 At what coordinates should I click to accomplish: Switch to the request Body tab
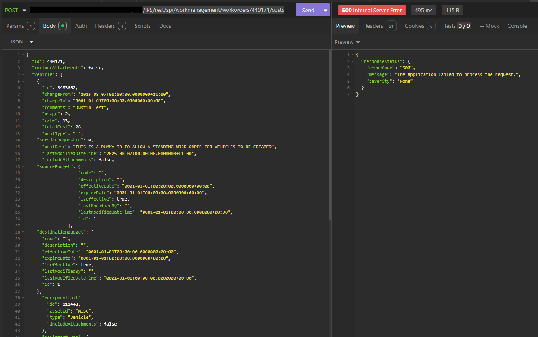tap(54, 26)
